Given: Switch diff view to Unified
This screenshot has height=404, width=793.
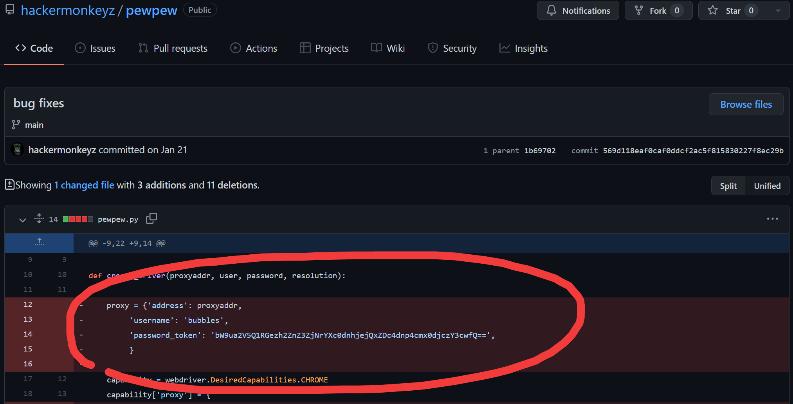Looking at the screenshot, I should click(x=767, y=186).
